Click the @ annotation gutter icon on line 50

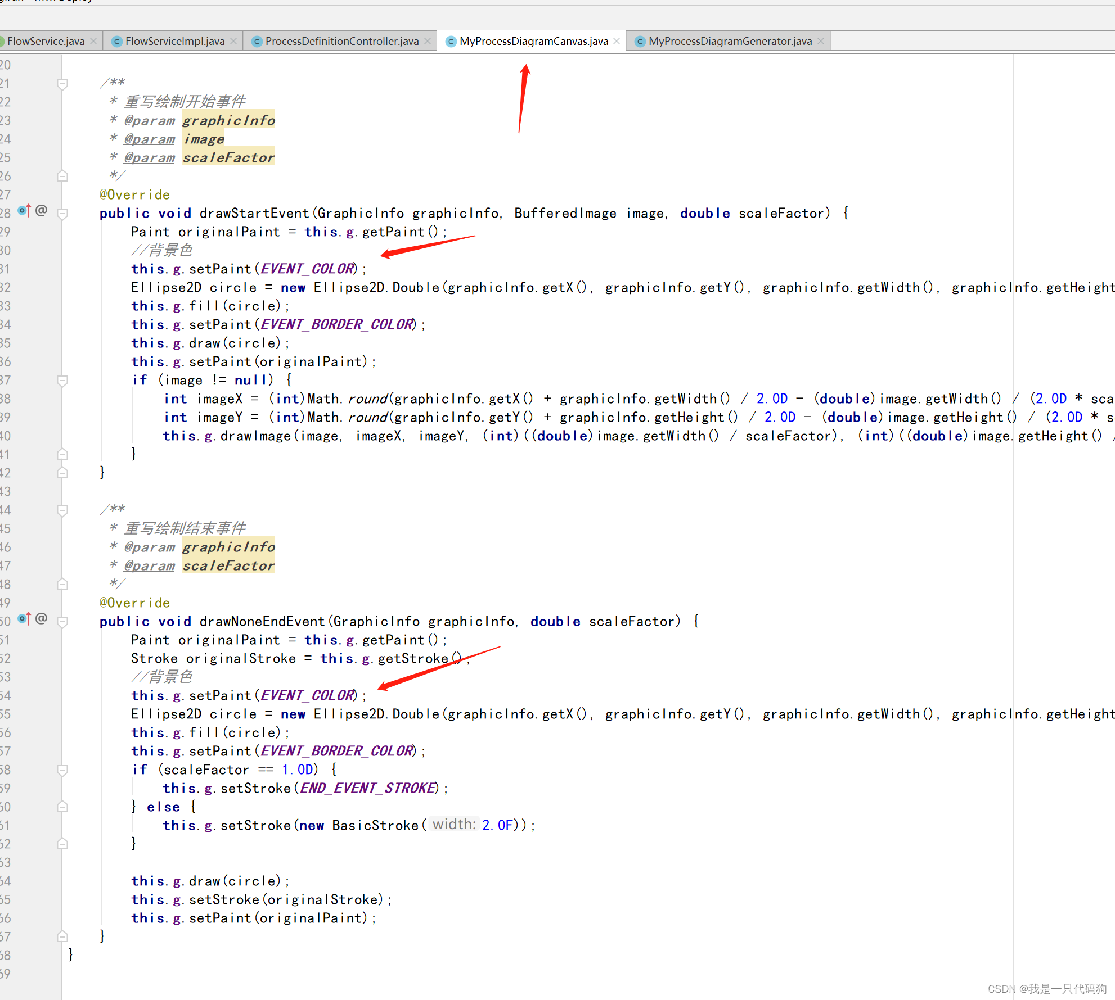[x=41, y=618]
